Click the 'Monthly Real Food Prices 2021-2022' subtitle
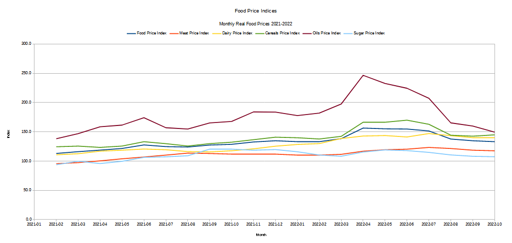The height and width of the screenshot is (243, 512). [256, 24]
